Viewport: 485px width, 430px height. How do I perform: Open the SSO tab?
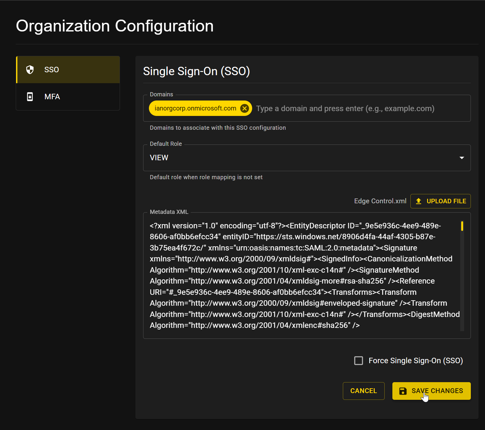(x=68, y=70)
